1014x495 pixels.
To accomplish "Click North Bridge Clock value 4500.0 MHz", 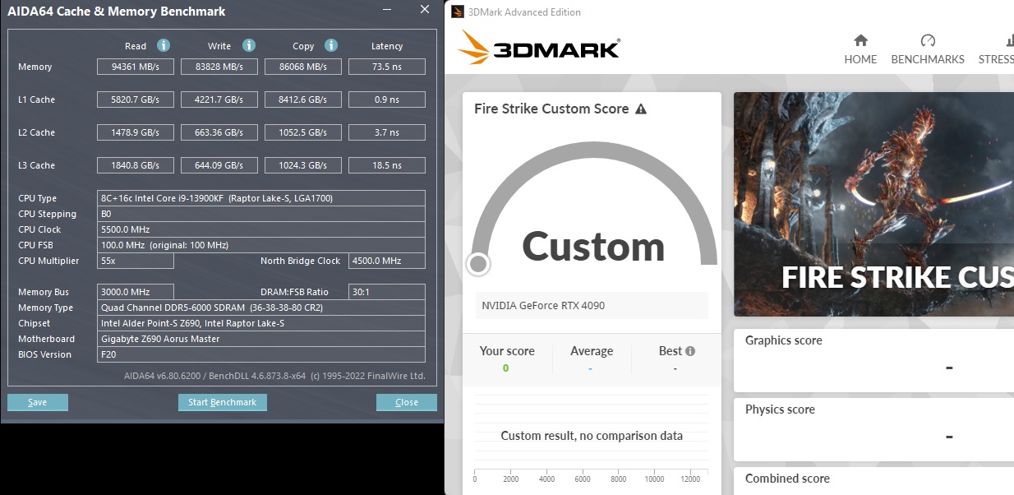I will 387,261.
